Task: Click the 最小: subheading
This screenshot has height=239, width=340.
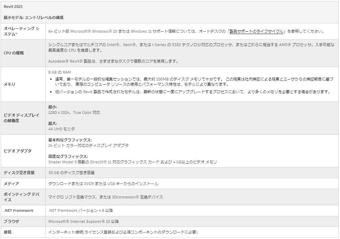Action: [x=53, y=107]
